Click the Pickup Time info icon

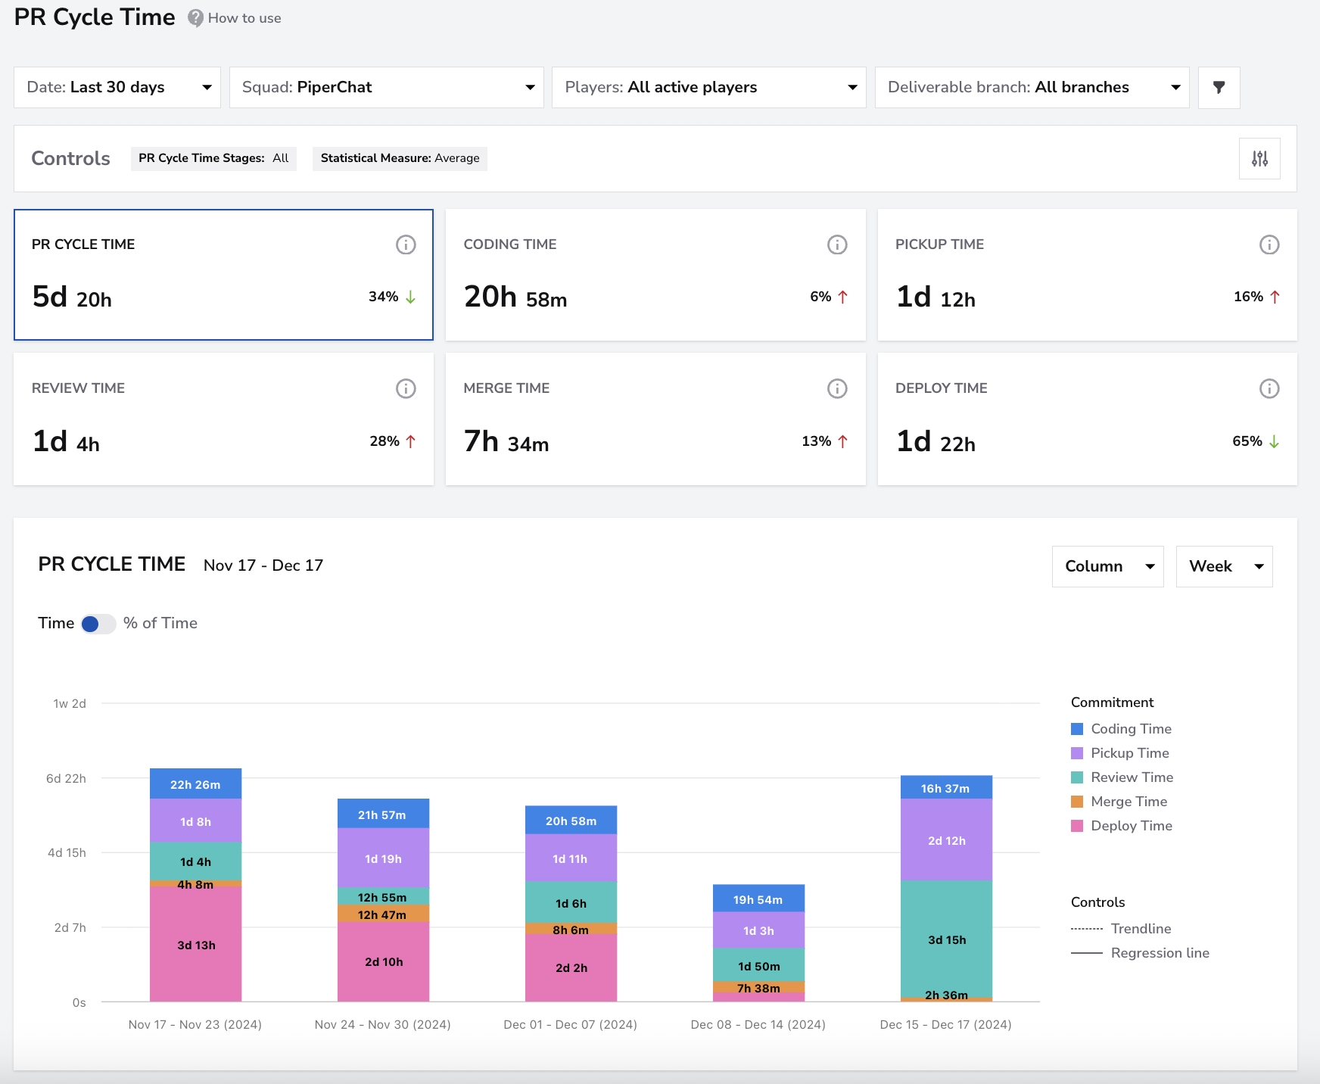click(x=1269, y=245)
